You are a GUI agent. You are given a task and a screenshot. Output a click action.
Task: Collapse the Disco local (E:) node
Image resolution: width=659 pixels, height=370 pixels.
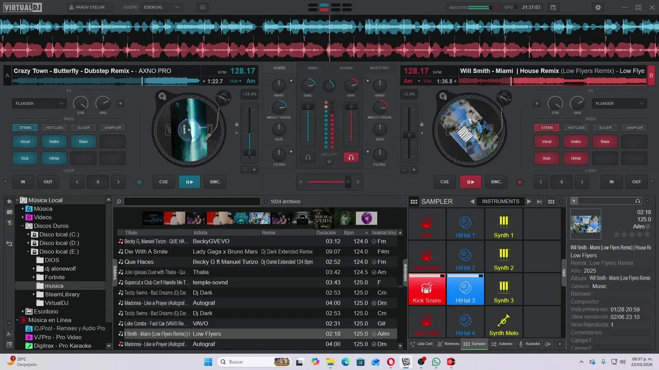(28, 252)
